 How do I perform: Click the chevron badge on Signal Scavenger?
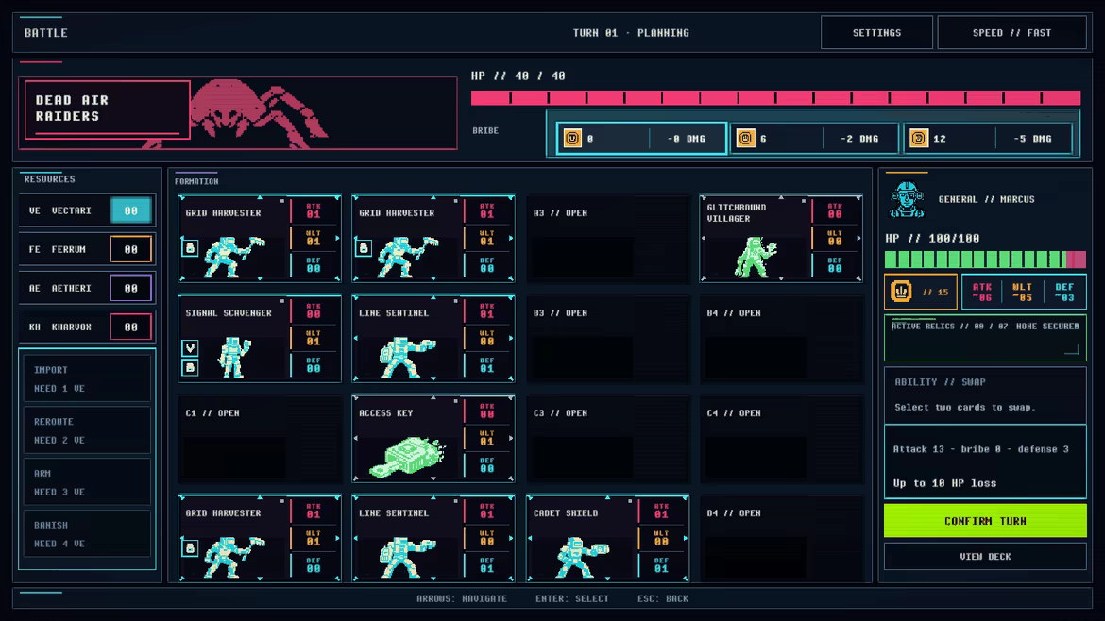coord(190,348)
